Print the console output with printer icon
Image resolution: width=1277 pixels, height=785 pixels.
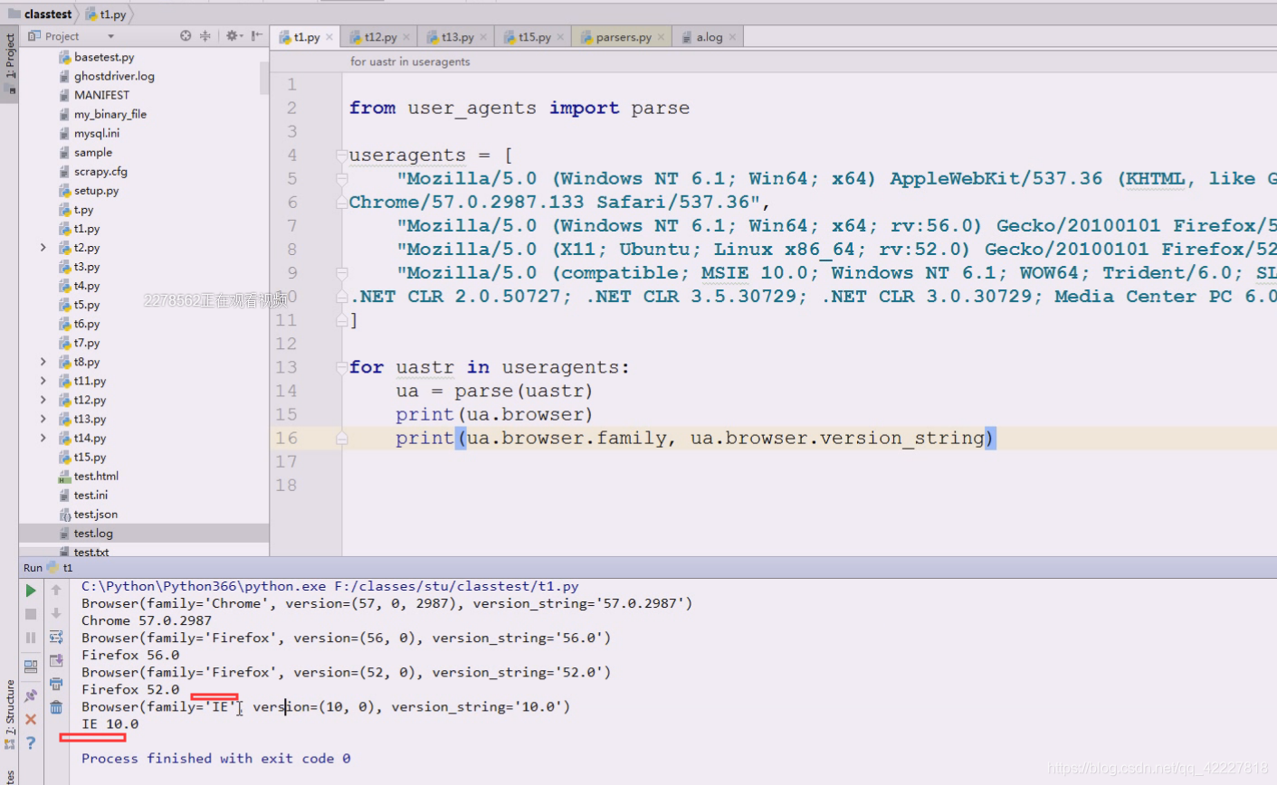coord(56,685)
